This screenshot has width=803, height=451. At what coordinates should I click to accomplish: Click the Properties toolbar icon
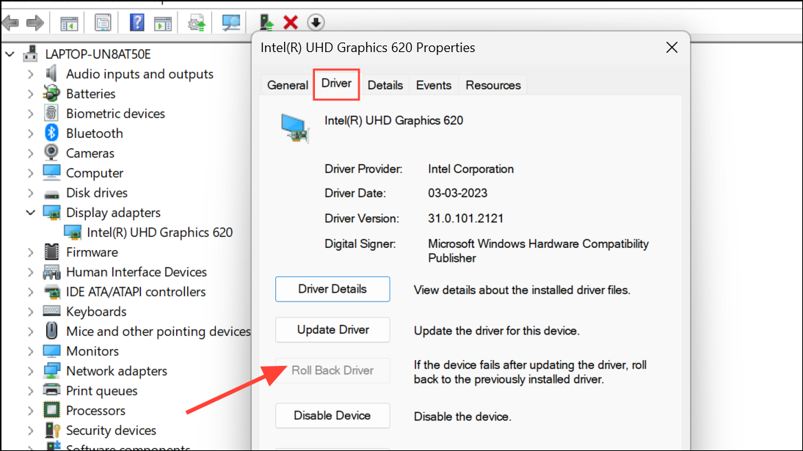tap(103, 23)
